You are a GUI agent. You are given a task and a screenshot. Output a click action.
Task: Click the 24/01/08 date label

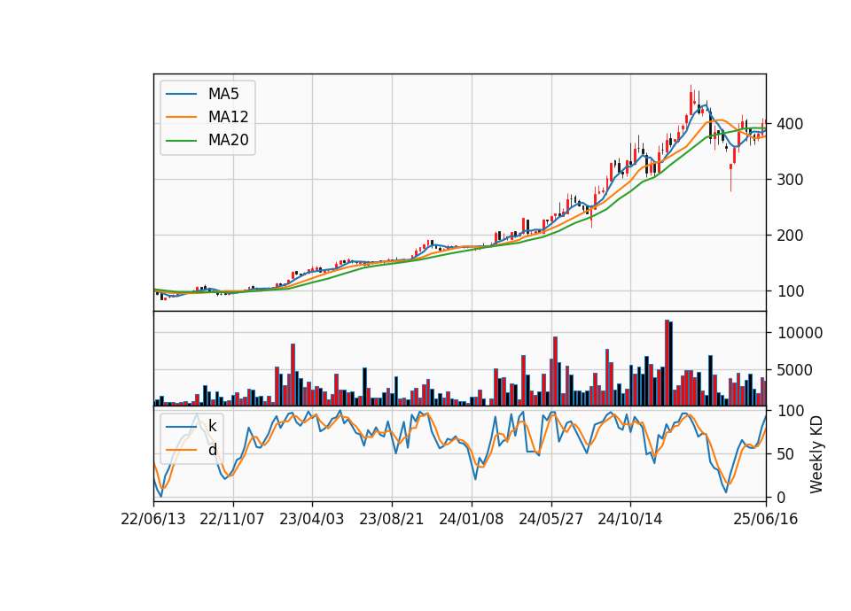pos(471,519)
